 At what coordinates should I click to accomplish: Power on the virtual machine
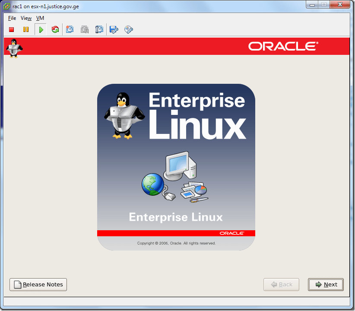41,29
